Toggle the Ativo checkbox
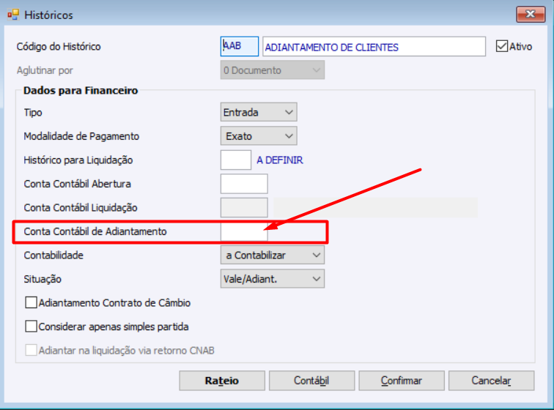 click(x=502, y=46)
